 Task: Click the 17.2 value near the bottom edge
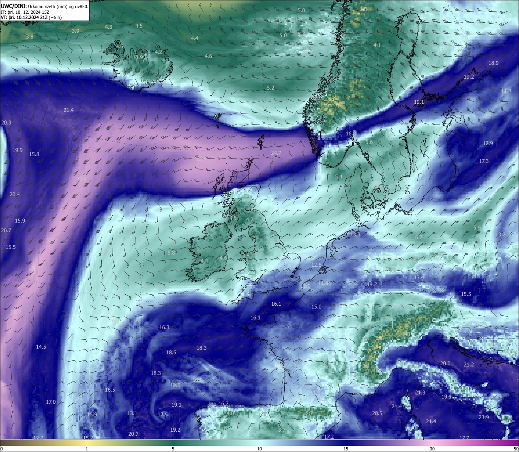(329, 437)
